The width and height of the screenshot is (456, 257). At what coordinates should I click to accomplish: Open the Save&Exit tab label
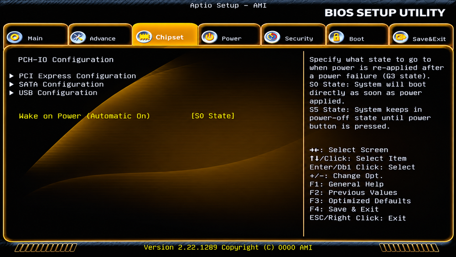(x=429, y=39)
